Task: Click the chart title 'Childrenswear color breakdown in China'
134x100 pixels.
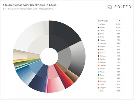Action: (x=30, y=5)
